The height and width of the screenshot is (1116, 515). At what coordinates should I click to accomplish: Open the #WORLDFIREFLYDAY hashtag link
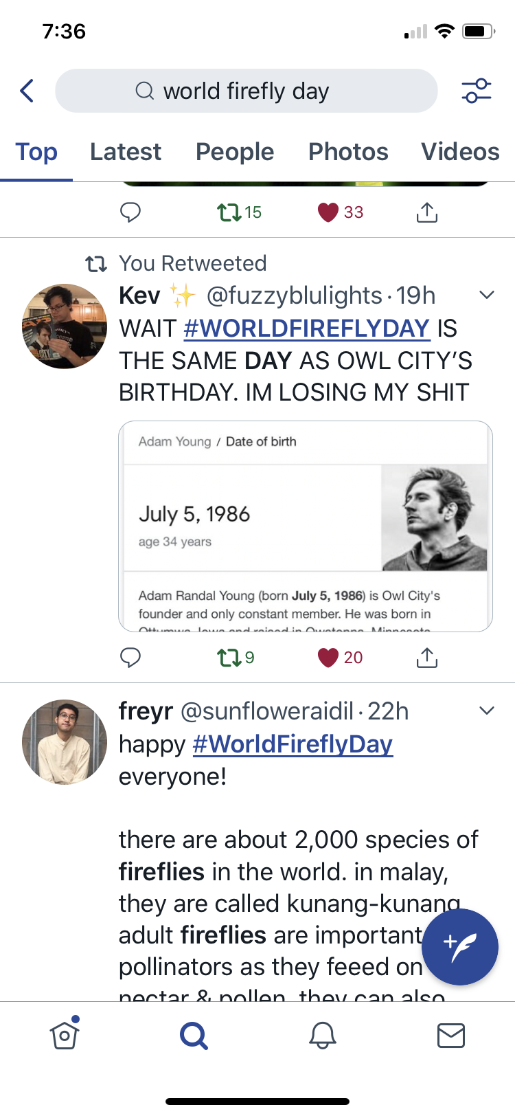(306, 328)
